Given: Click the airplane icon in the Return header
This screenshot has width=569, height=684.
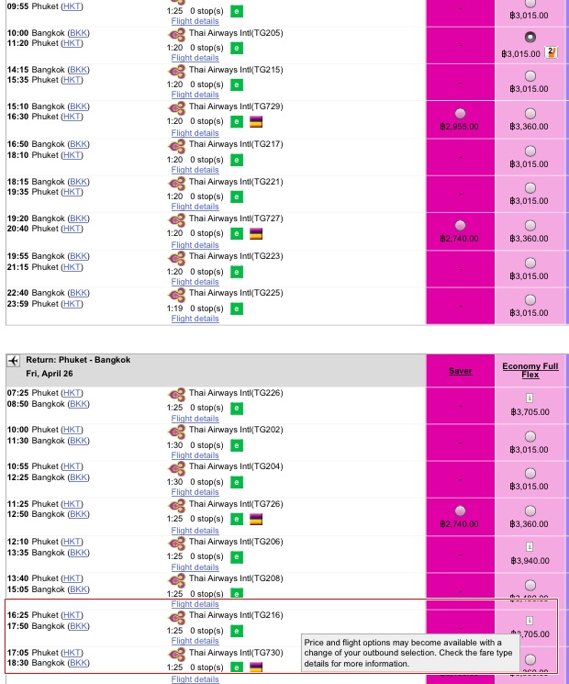Looking at the screenshot, I should pos(14,361).
